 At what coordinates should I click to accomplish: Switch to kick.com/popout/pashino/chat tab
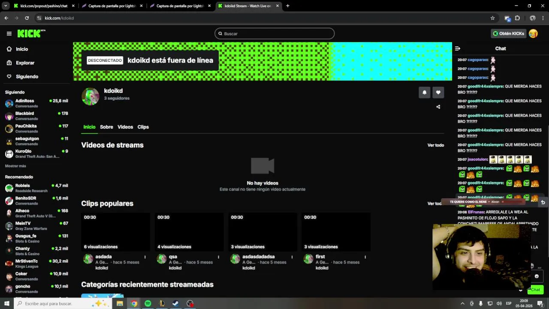[44, 6]
